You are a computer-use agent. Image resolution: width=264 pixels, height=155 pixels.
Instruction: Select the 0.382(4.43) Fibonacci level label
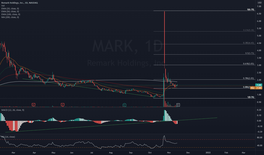(248, 43)
